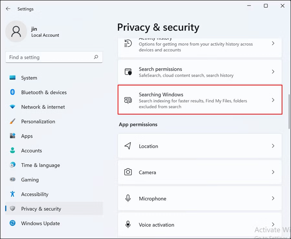291x239 pixels.
Task: Minimize the Settings window
Action: click(249, 6)
